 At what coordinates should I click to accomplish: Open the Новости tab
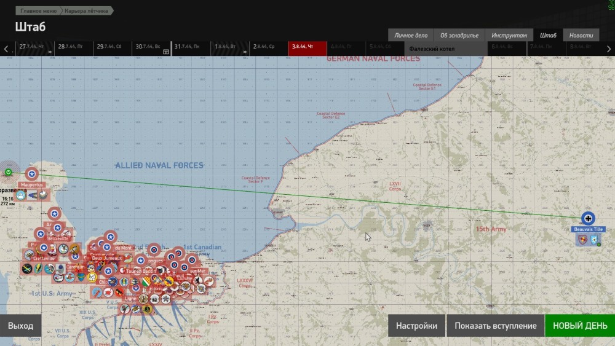[x=581, y=35]
